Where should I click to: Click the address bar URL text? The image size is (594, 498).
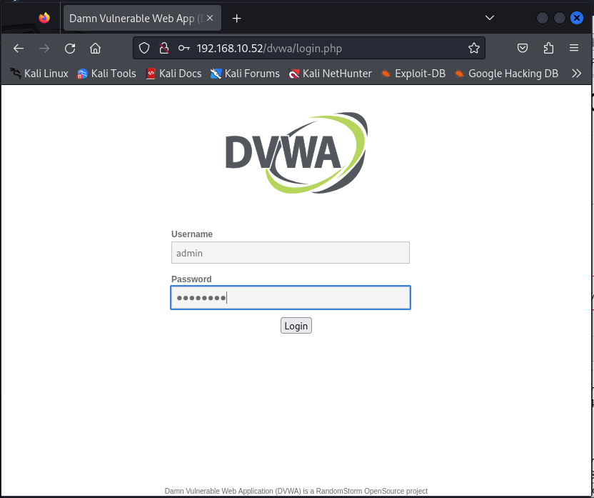click(x=269, y=48)
